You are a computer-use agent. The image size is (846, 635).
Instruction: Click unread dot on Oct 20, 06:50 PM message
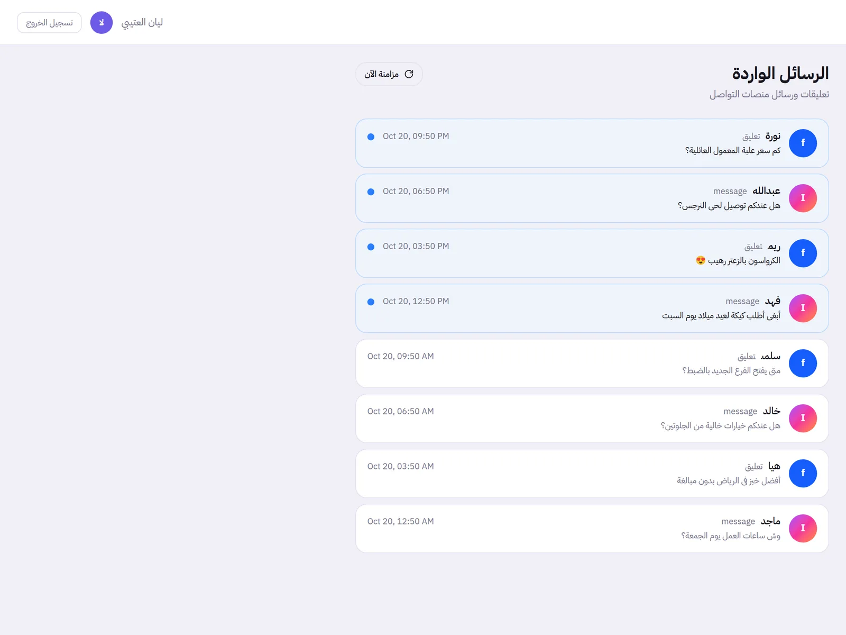pos(371,192)
